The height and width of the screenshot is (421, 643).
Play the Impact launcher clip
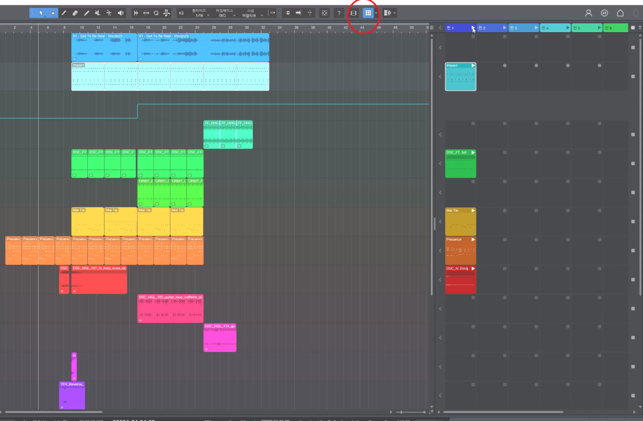(473, 65)
